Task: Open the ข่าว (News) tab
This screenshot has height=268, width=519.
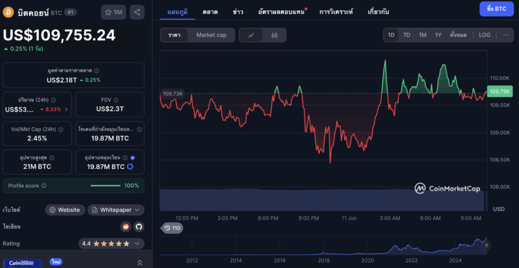Action: (237, 11)
